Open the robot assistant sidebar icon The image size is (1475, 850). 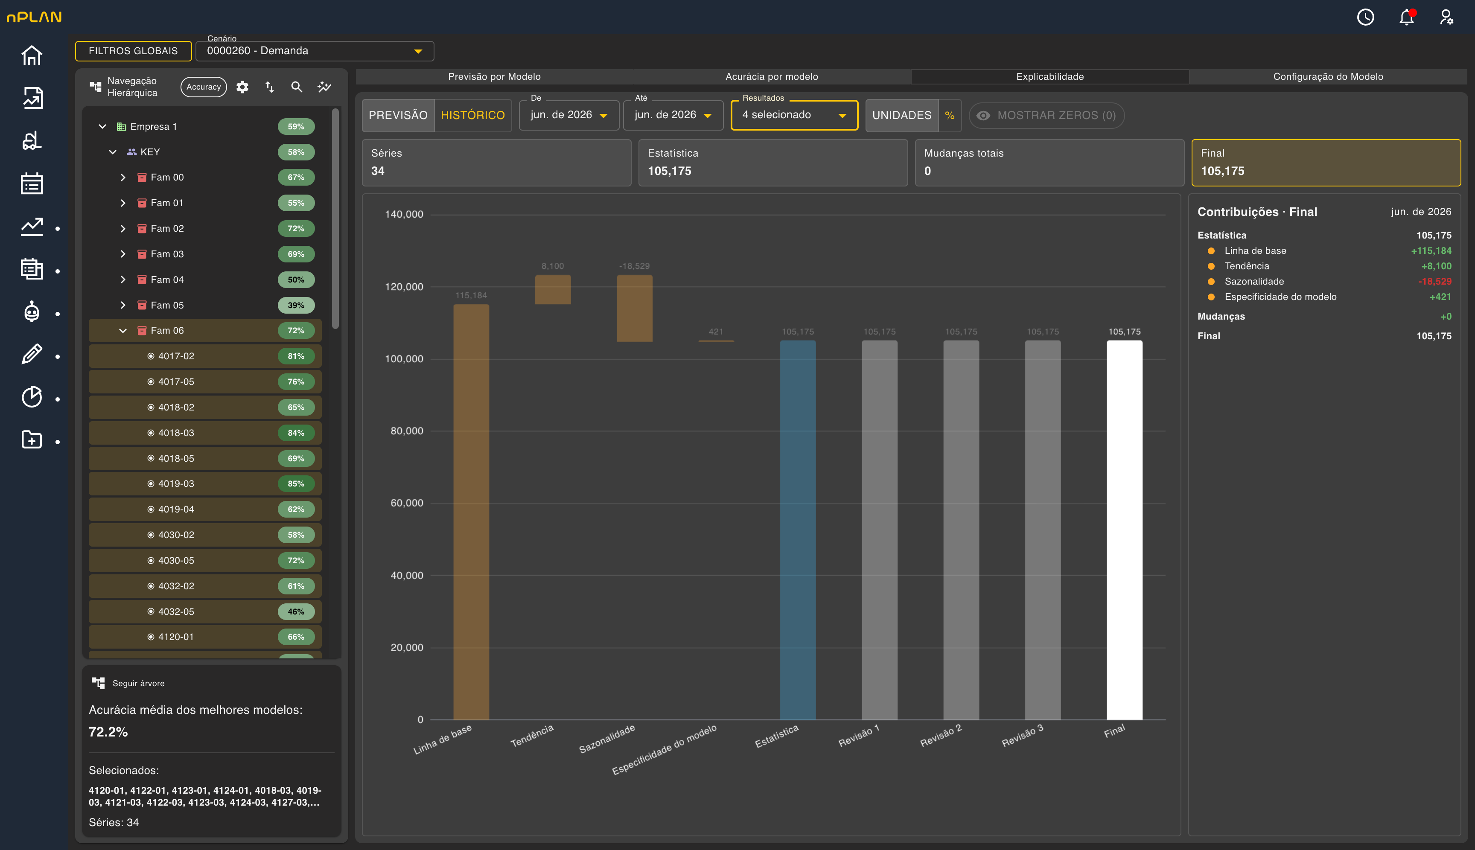(32, 312)
